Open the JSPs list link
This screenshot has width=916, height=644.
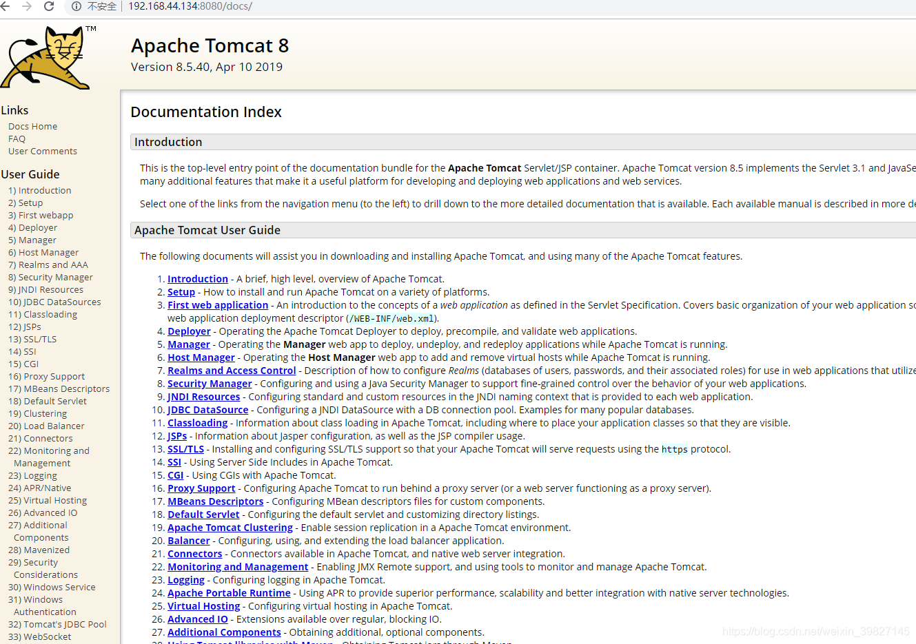tap(177, 436)
